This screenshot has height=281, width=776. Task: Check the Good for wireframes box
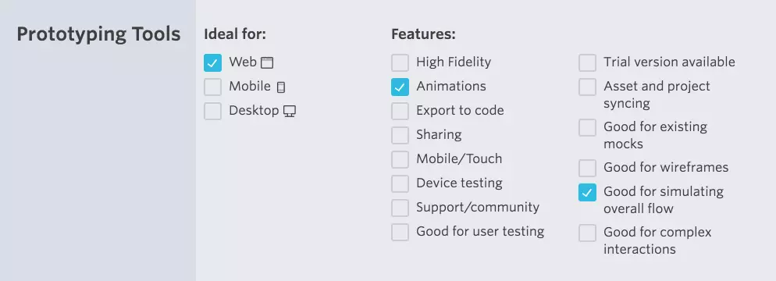(587, 168)
